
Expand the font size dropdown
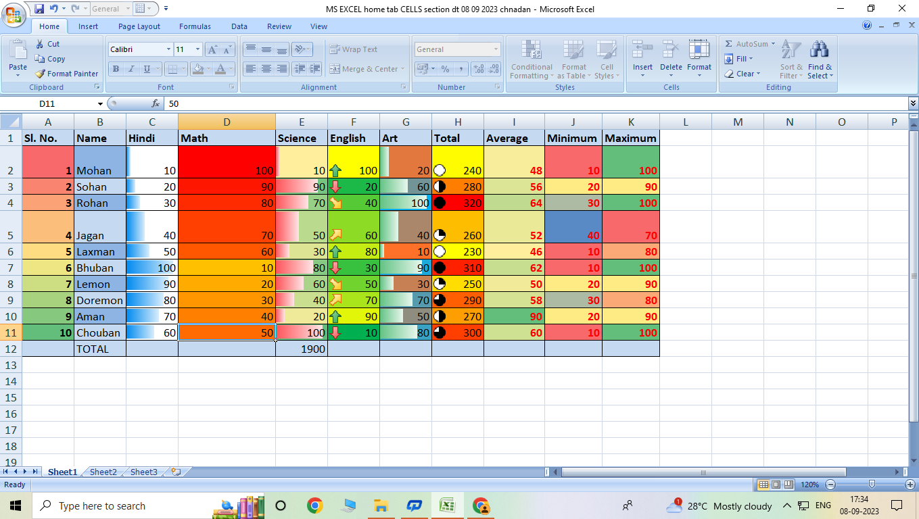pos(197,49)
